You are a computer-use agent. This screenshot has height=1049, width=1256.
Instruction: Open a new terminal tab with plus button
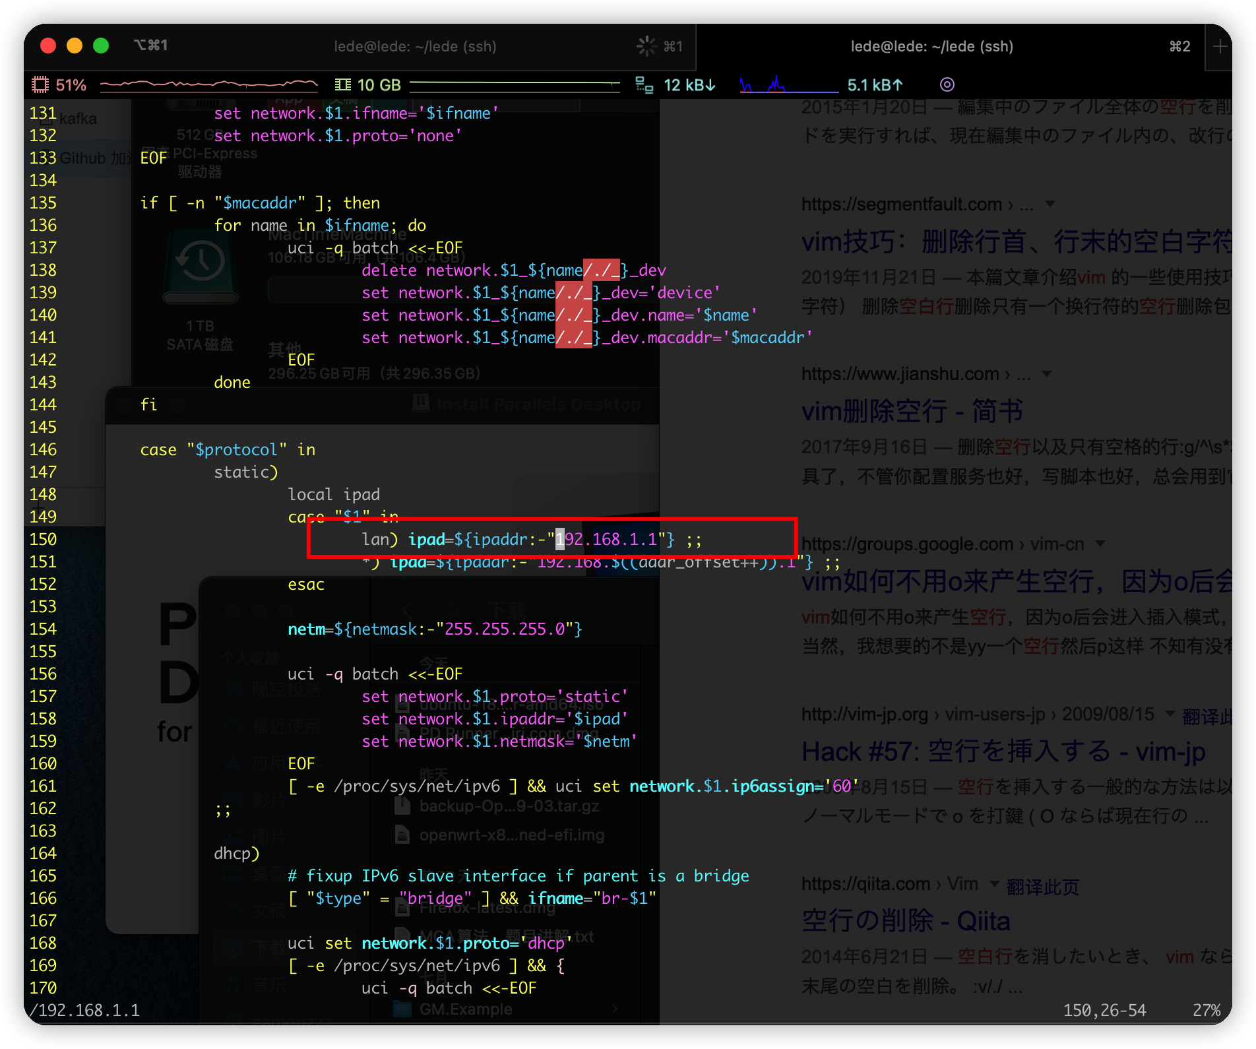click(x=1220, y=46)
